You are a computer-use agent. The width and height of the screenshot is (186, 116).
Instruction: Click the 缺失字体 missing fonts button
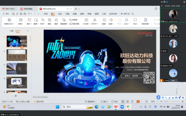(38, 101)
